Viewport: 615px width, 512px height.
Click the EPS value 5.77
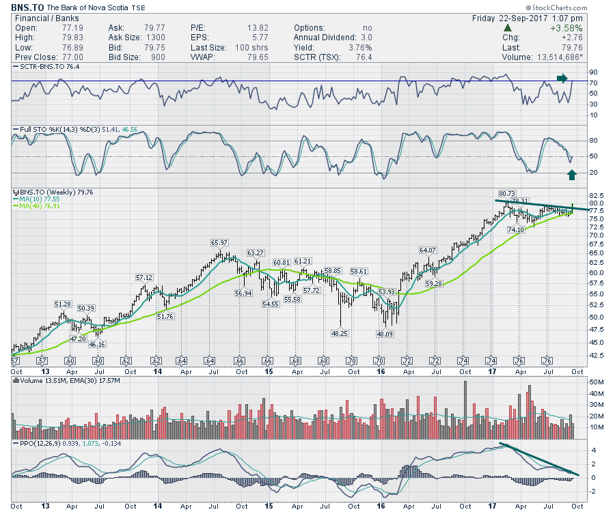[260, 38]
